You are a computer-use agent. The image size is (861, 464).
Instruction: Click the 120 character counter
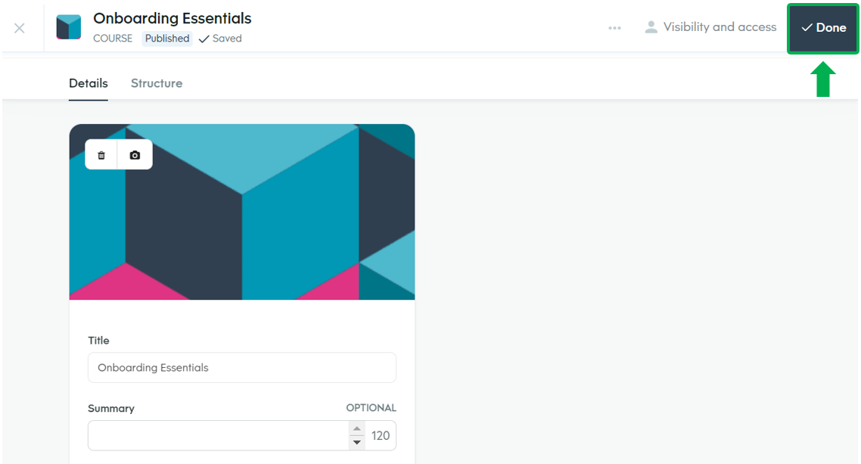[x=381, y=436]
